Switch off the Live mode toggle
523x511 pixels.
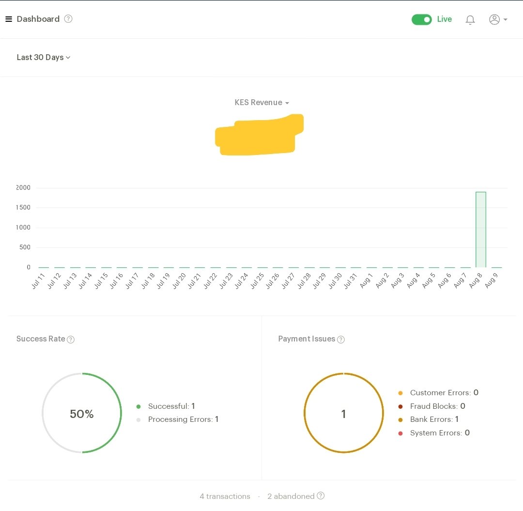pyautogui.click(x=421, y=19)
